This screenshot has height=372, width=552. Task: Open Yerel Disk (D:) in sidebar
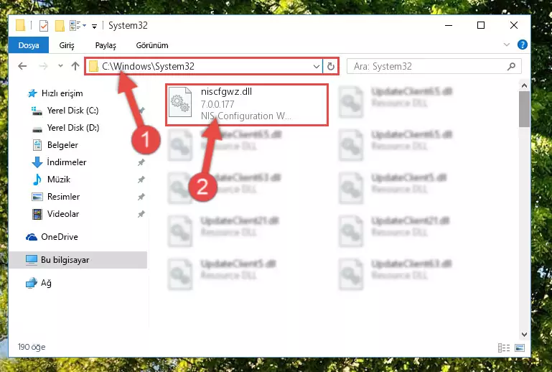73,128
